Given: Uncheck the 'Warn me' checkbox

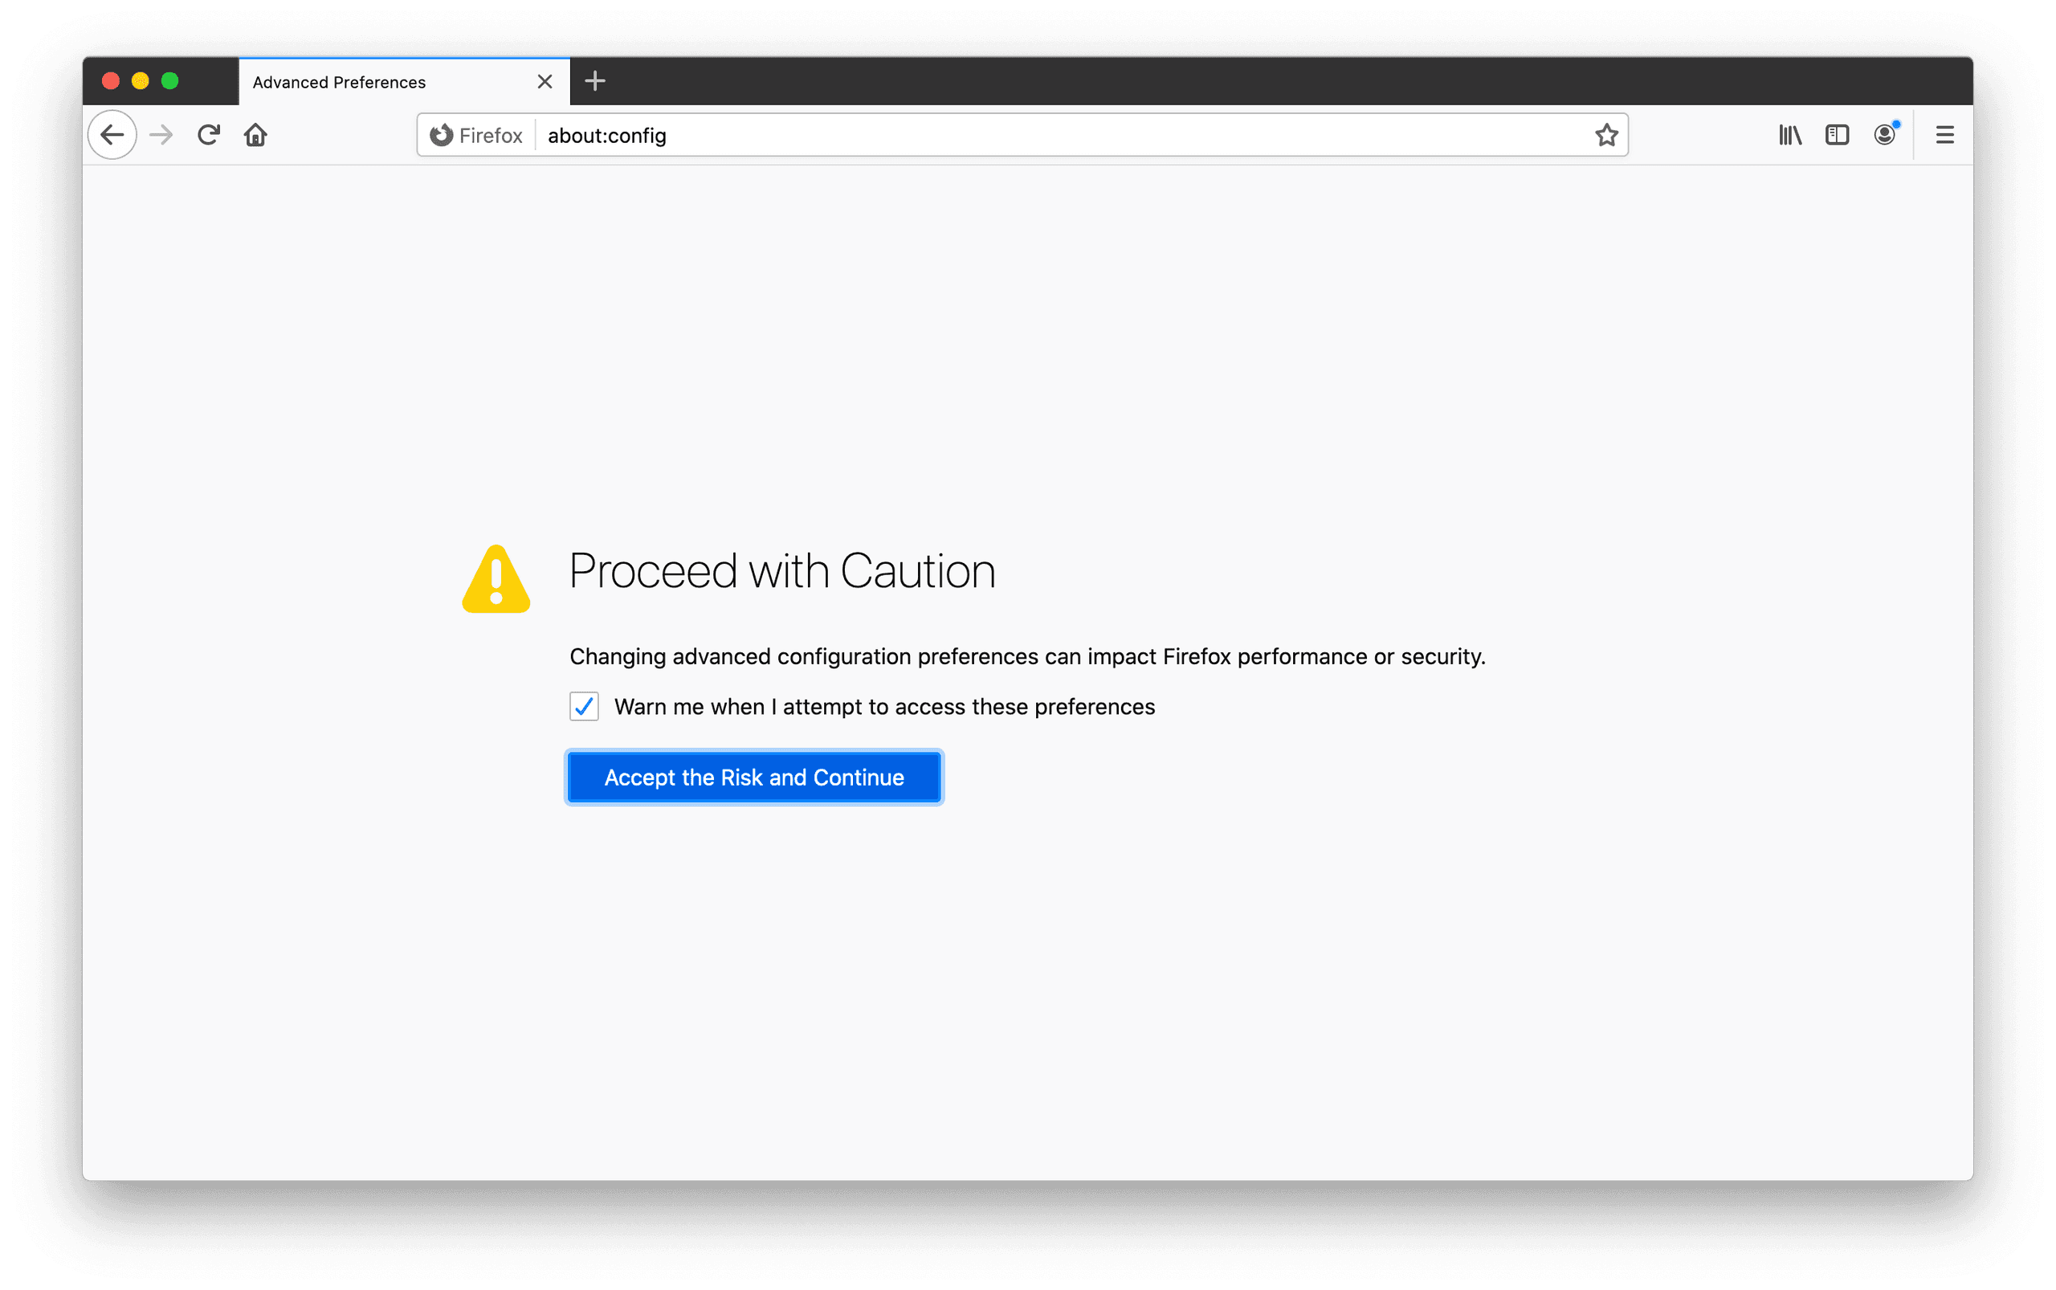Looking at the screenshot, I should 585,706.
